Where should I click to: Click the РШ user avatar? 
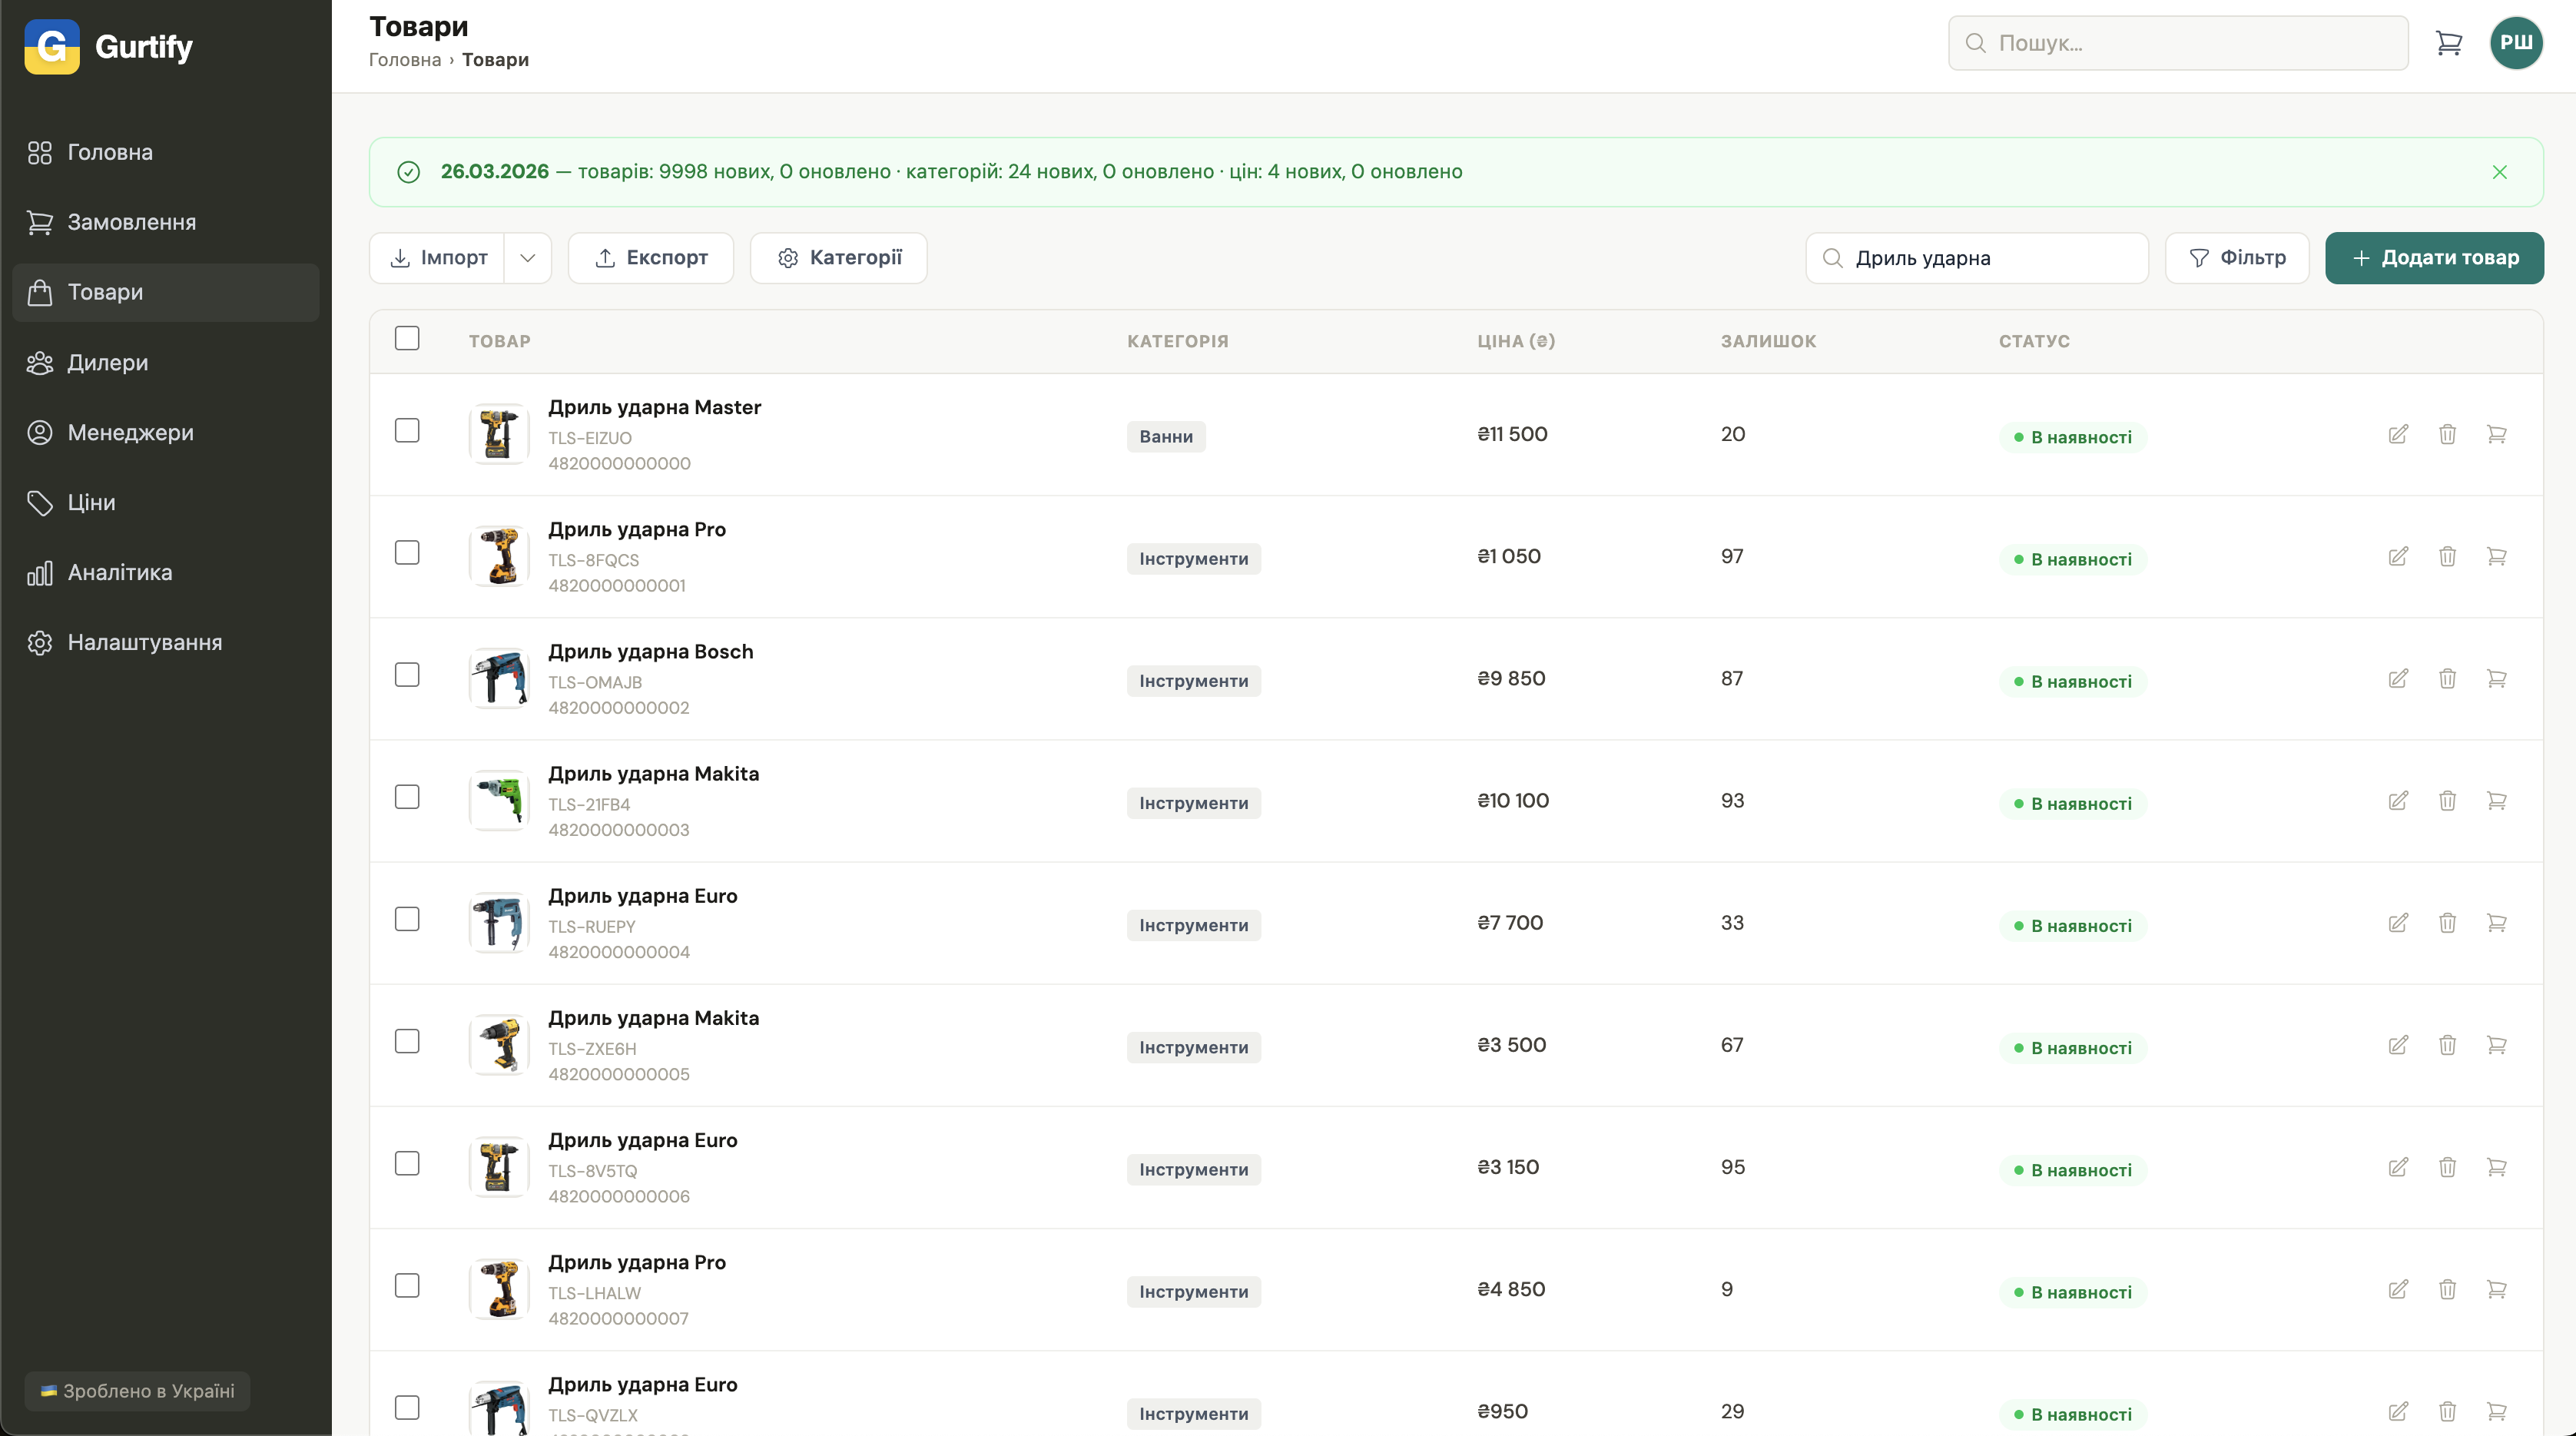[x=2515, y=43]
